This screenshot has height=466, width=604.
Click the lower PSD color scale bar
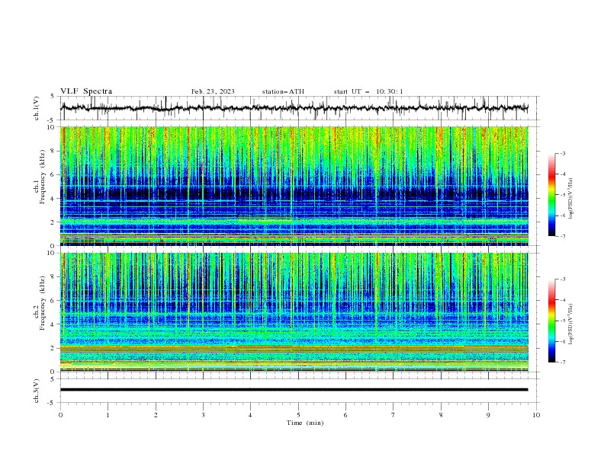551,321
